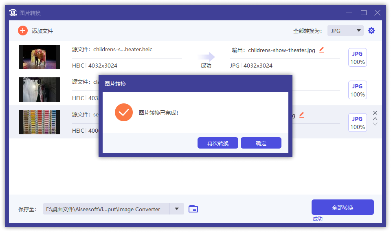
Task: Select the childrens-show-theater thumbnail
Action: 40,57
